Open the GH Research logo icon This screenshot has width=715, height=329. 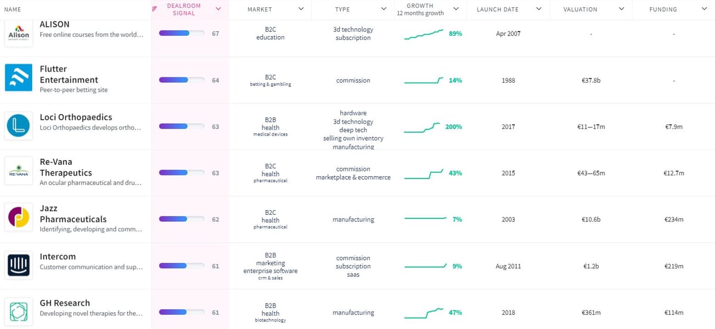pos(18,312)
